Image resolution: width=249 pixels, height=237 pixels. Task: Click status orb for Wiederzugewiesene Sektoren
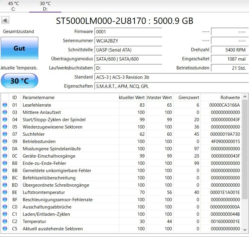coord(5,127)
